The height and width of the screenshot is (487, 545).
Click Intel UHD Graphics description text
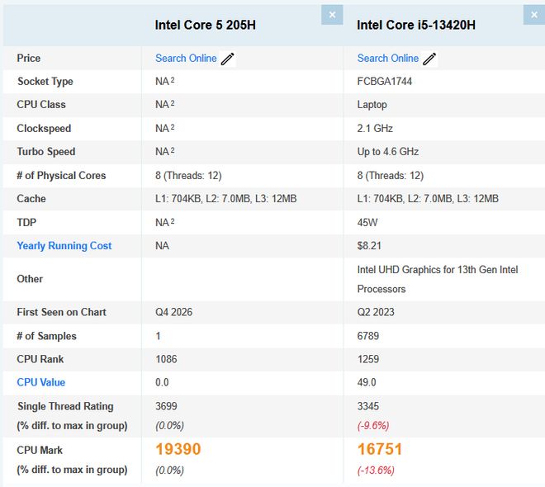click(x=438, y=279)
